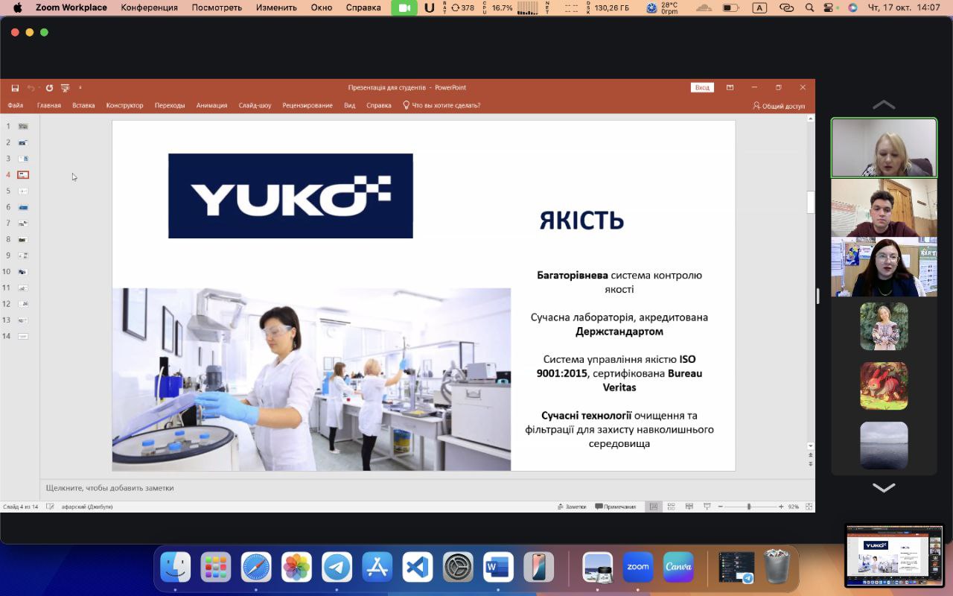Click the Slide Show icon in status bar

point(707,507)
